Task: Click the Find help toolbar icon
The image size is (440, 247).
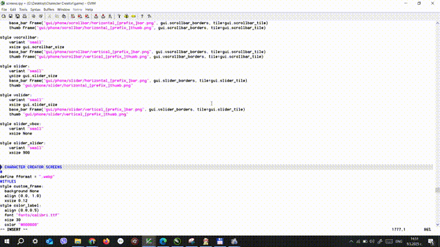Action: click(x=149, y=16)
